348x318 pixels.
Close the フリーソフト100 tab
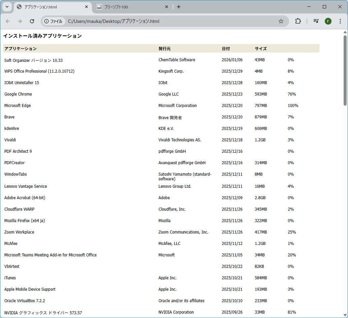(167, 7)
